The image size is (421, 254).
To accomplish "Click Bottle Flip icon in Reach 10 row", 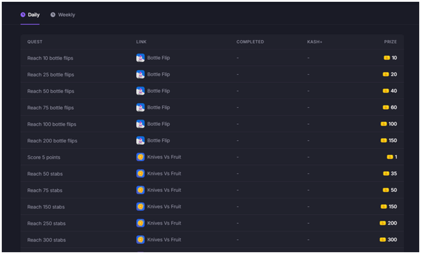I will point(141,58).
